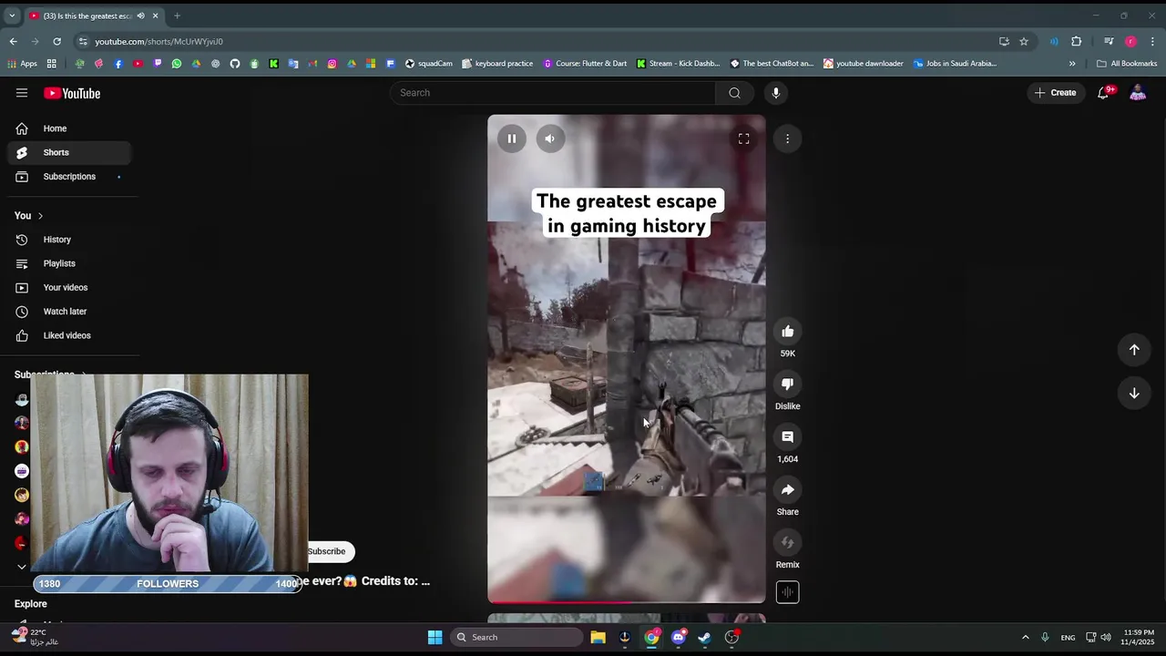1166x656 pixels.
Task: Install YouTube app from address bar
Action: [x=1004, y=41]
